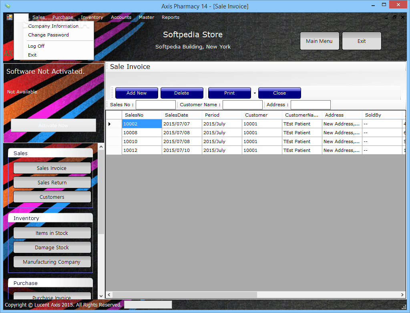Sort by Customer column header
Image resolution: width=410 pixels, height=313 pixels.
click(262, 115)
